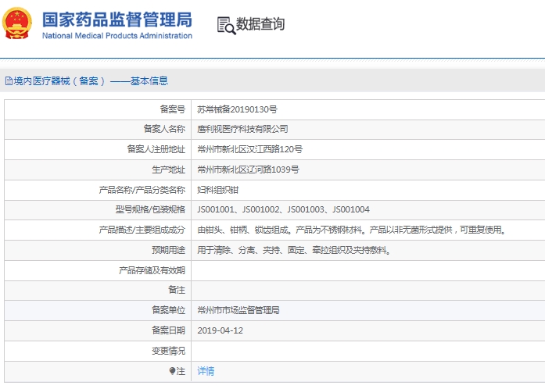Click the lightbulb icon next to 注
The height and width of the screenshot is (389, 545).
[x=172, y=371]
